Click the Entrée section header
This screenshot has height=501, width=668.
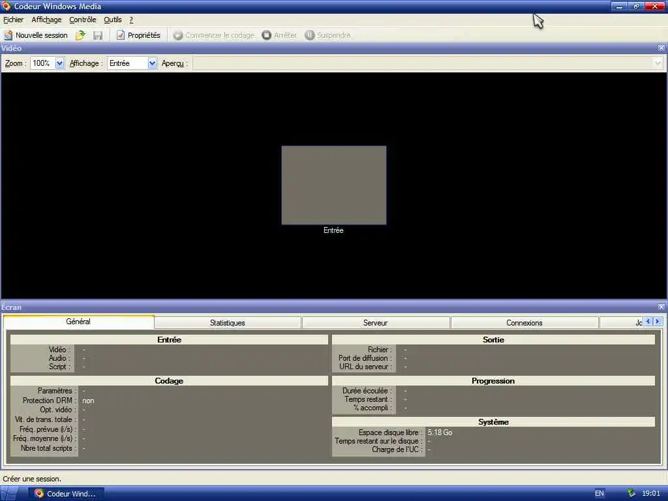click(169, 339)
